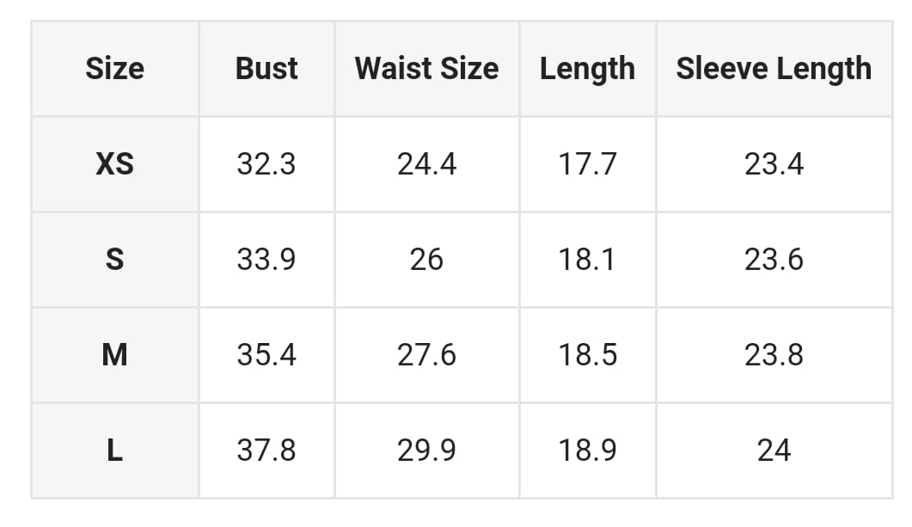Image resolution: width=912 pixels, height=527 pixels.
Task: Click the L bust value 37.8
Action: coord(266,450)
